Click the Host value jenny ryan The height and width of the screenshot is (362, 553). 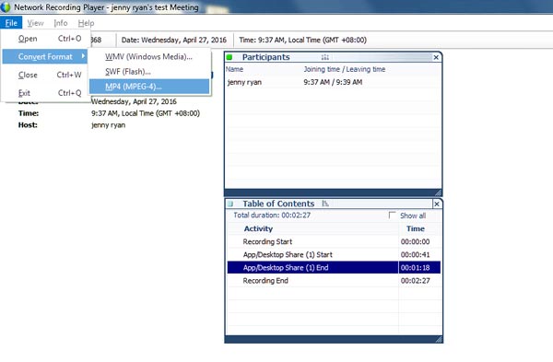coord(108,124)
